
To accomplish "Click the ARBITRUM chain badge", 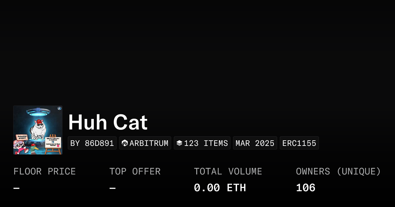I will coord(145,143).
